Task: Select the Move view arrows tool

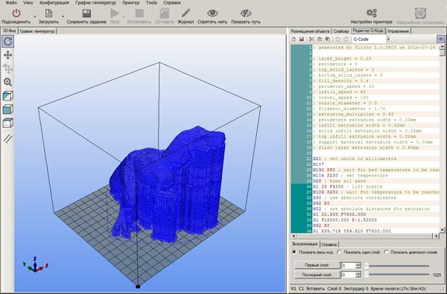Action: point(7,55)
